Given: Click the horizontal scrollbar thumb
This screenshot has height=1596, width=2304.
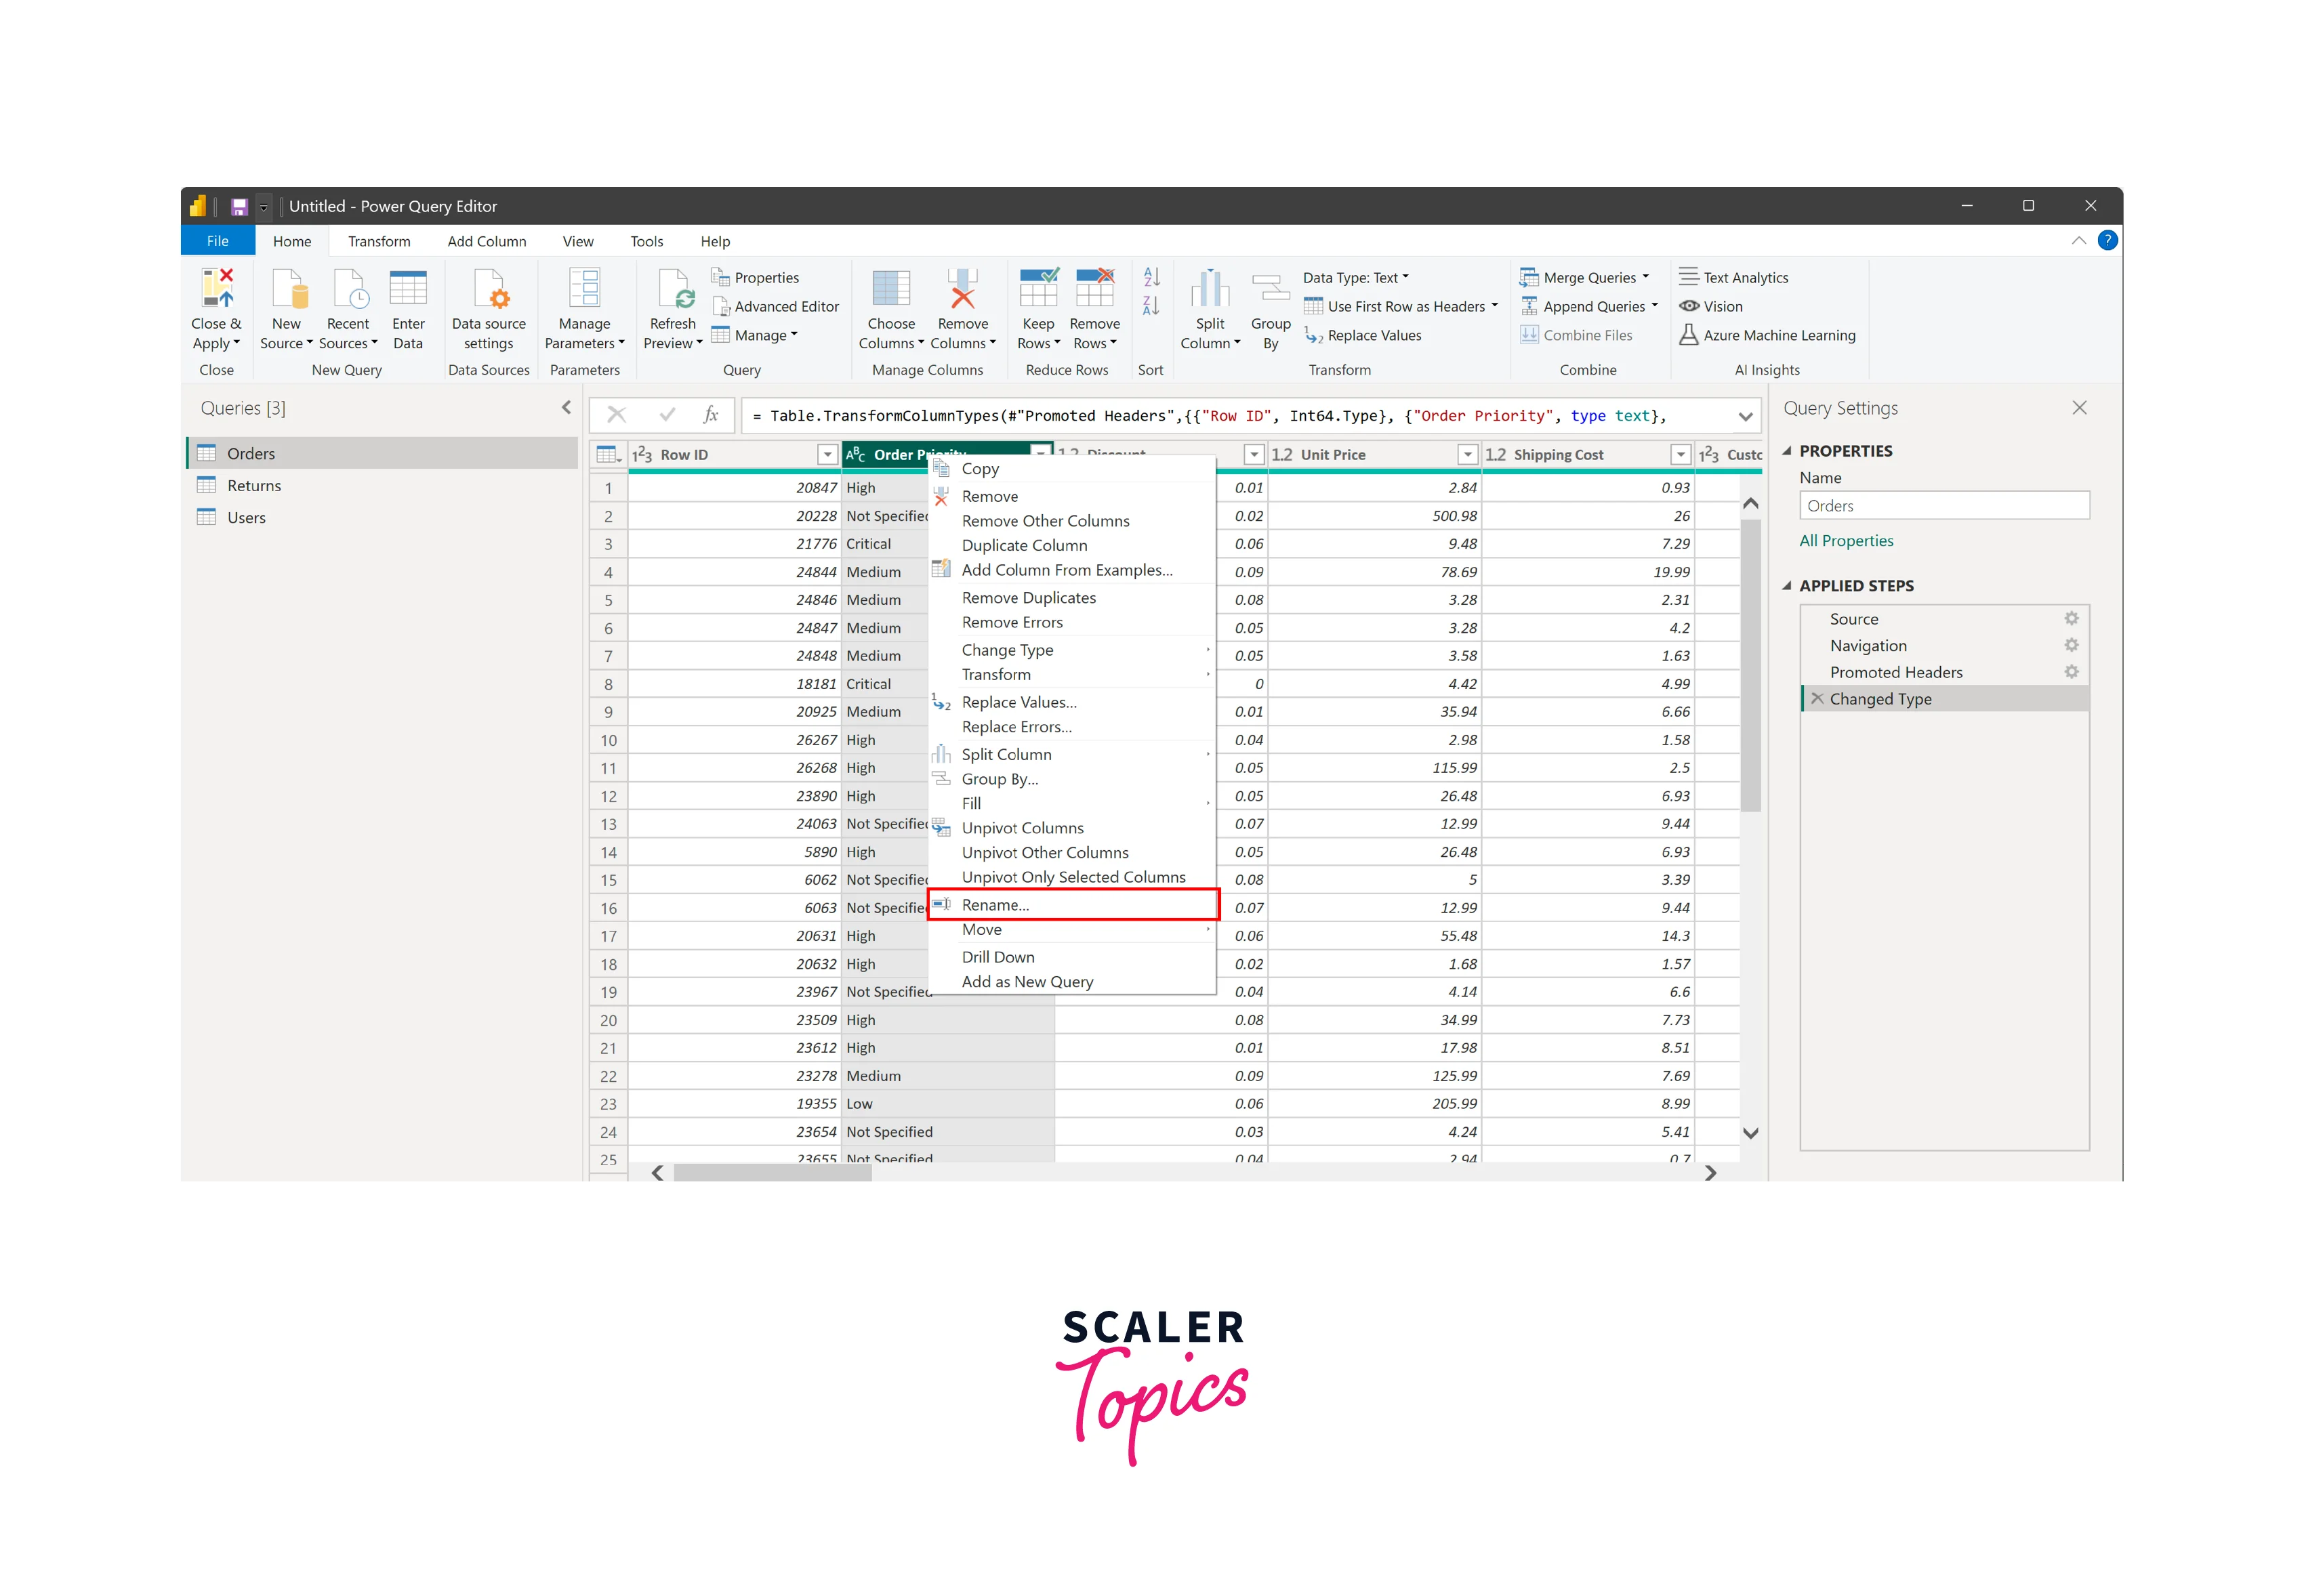Looking at the screenshot, I should [x=773, y=1173].
